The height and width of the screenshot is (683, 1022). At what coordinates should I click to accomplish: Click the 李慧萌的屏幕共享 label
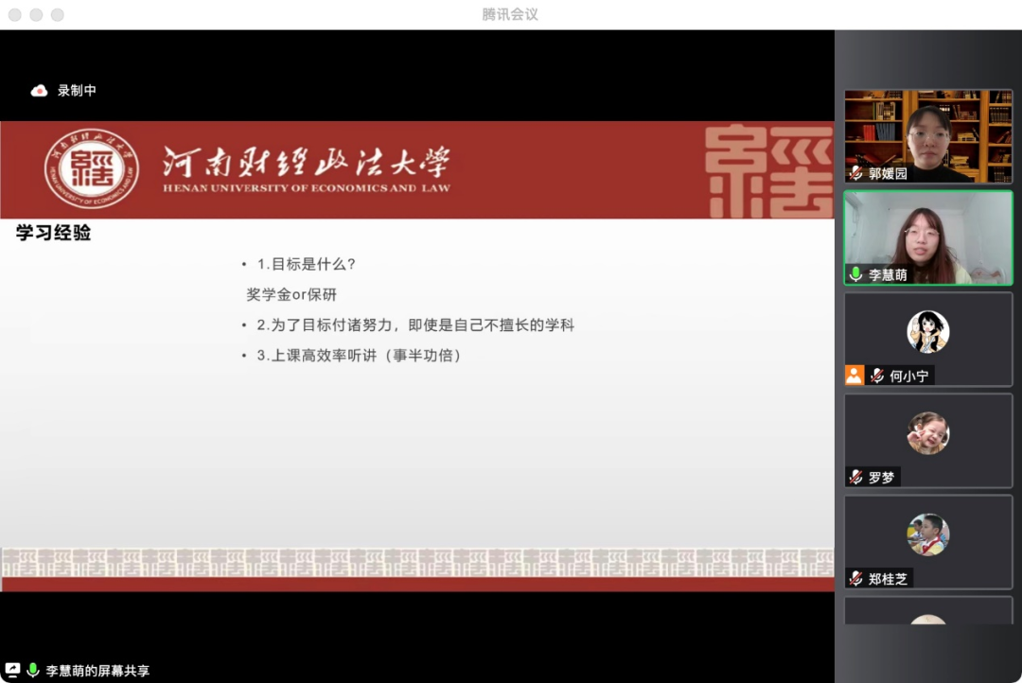tap(97, 670)
